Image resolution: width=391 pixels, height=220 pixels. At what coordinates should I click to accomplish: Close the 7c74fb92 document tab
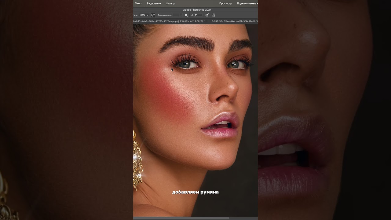click(x=209, y=21)
